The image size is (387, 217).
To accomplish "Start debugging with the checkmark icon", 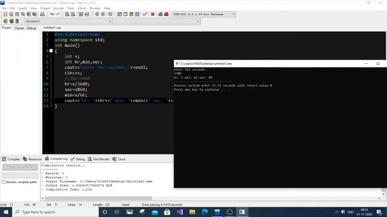I will pyautogui.click(x=145, y=14).
